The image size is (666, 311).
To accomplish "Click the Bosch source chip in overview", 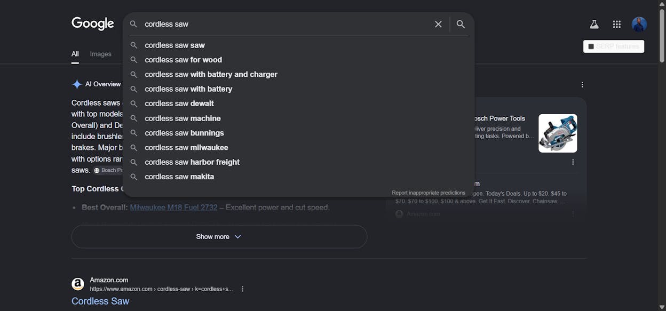I will (x=108, y=170).
